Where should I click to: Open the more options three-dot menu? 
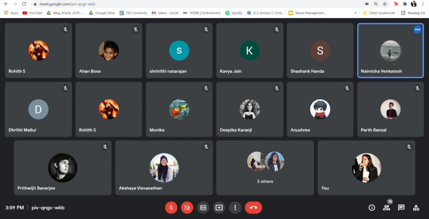pos(235,208)
